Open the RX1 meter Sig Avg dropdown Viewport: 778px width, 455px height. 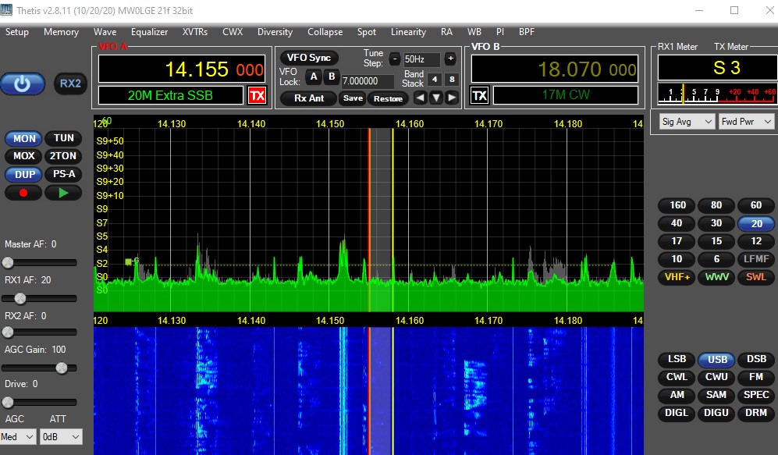point(687,122)
